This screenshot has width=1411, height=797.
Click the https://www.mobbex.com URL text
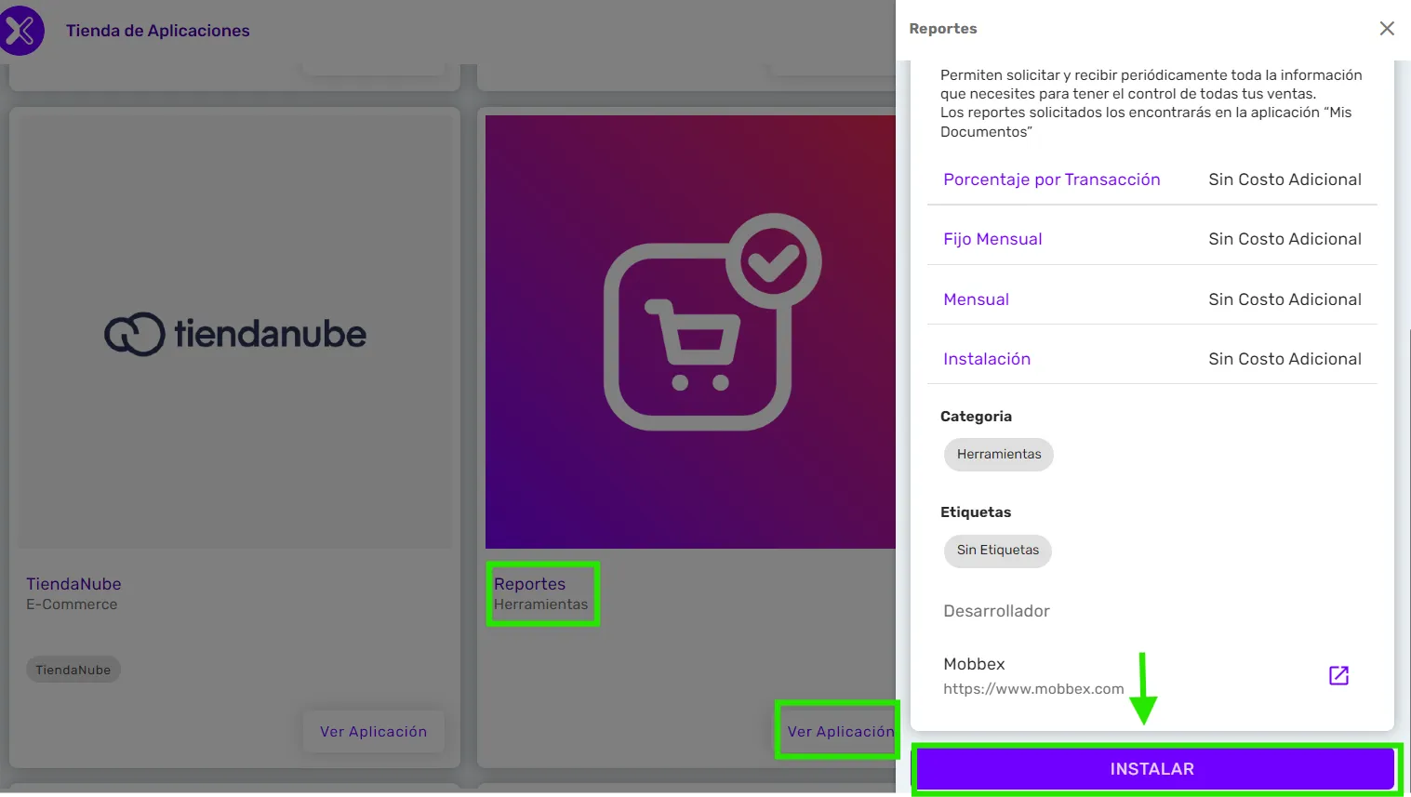1033,689
